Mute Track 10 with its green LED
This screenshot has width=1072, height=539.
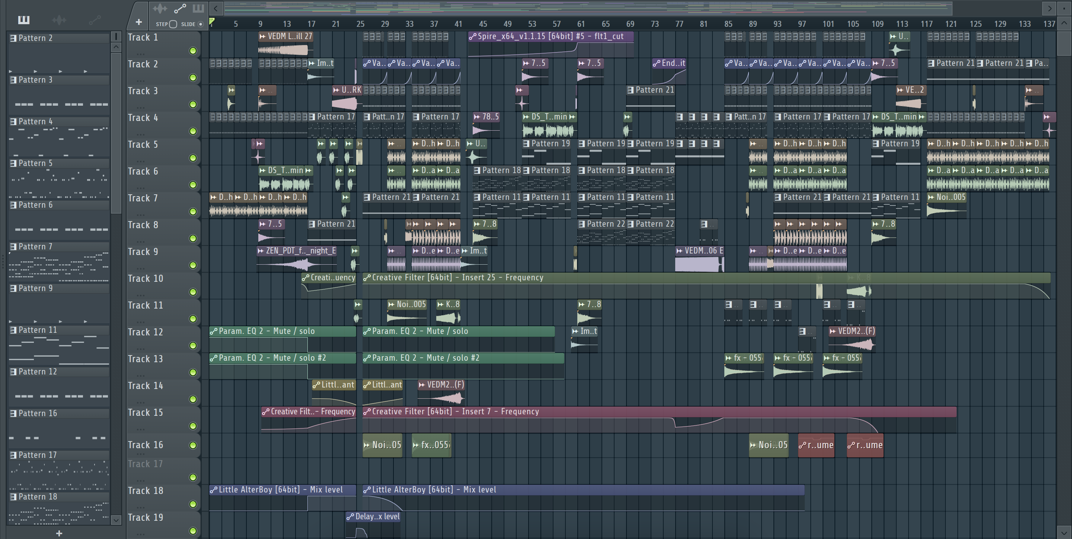(193, 292)
